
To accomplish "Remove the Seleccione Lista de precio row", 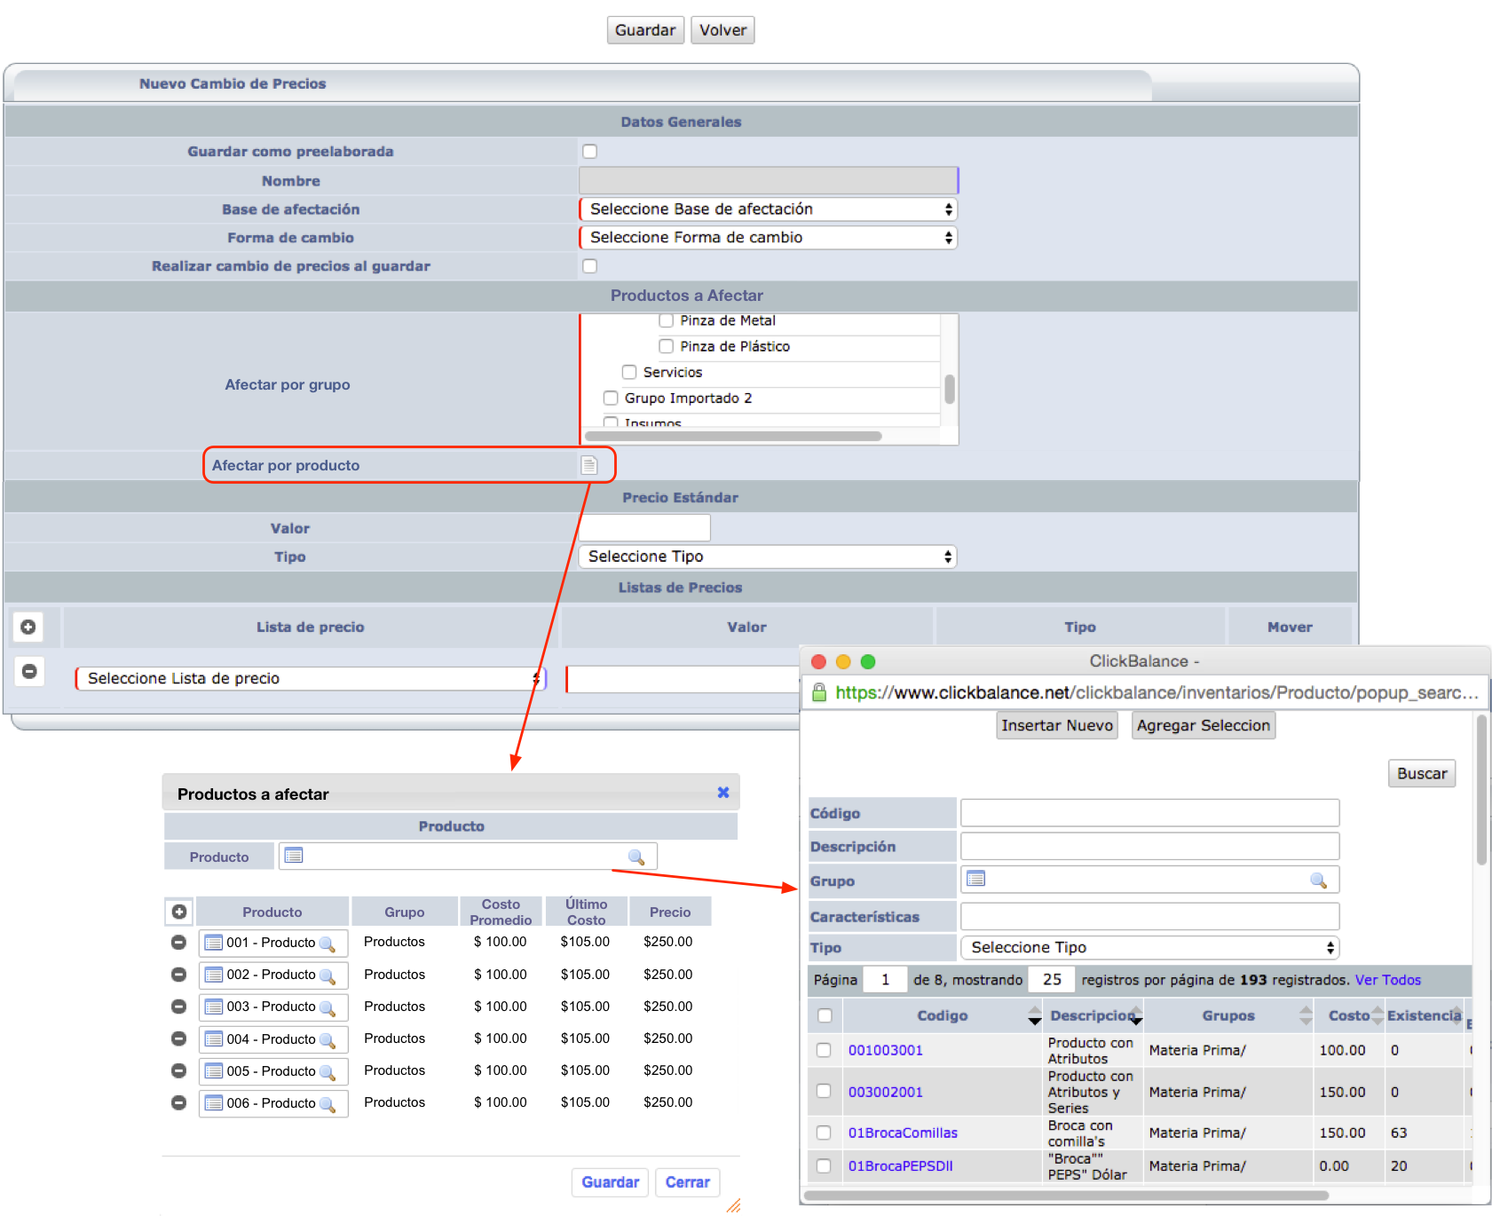I will tap(28, 671).
